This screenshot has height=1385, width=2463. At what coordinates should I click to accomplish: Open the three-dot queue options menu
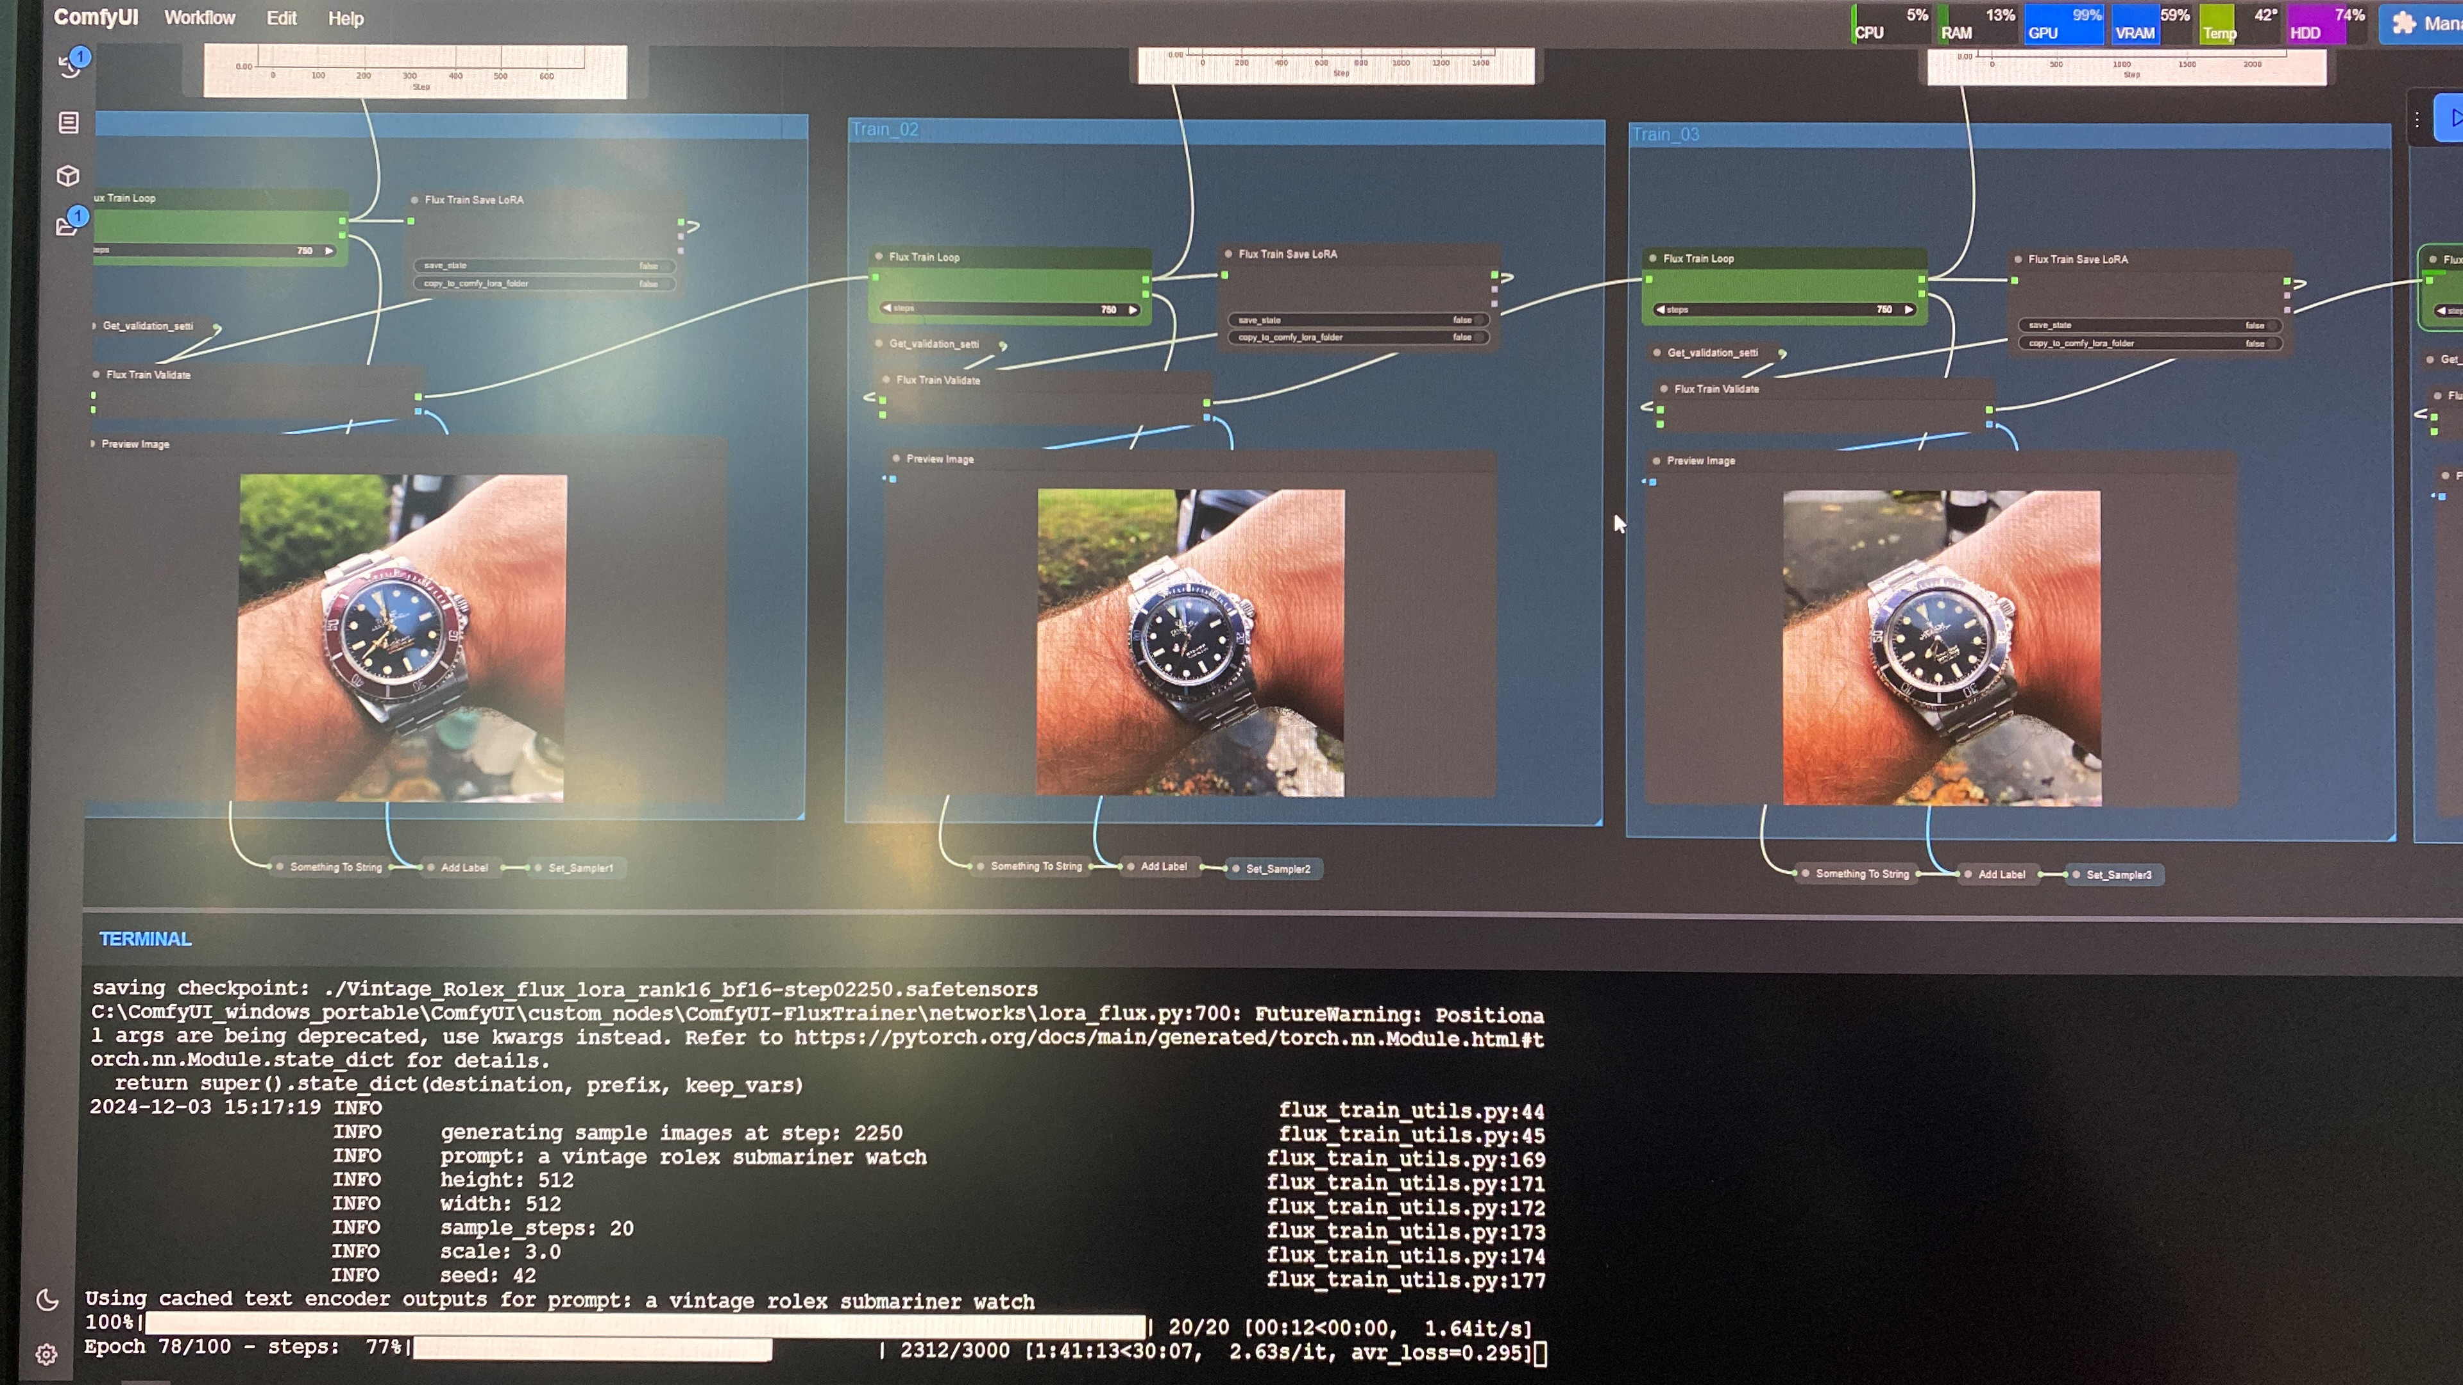(2416, 119)
